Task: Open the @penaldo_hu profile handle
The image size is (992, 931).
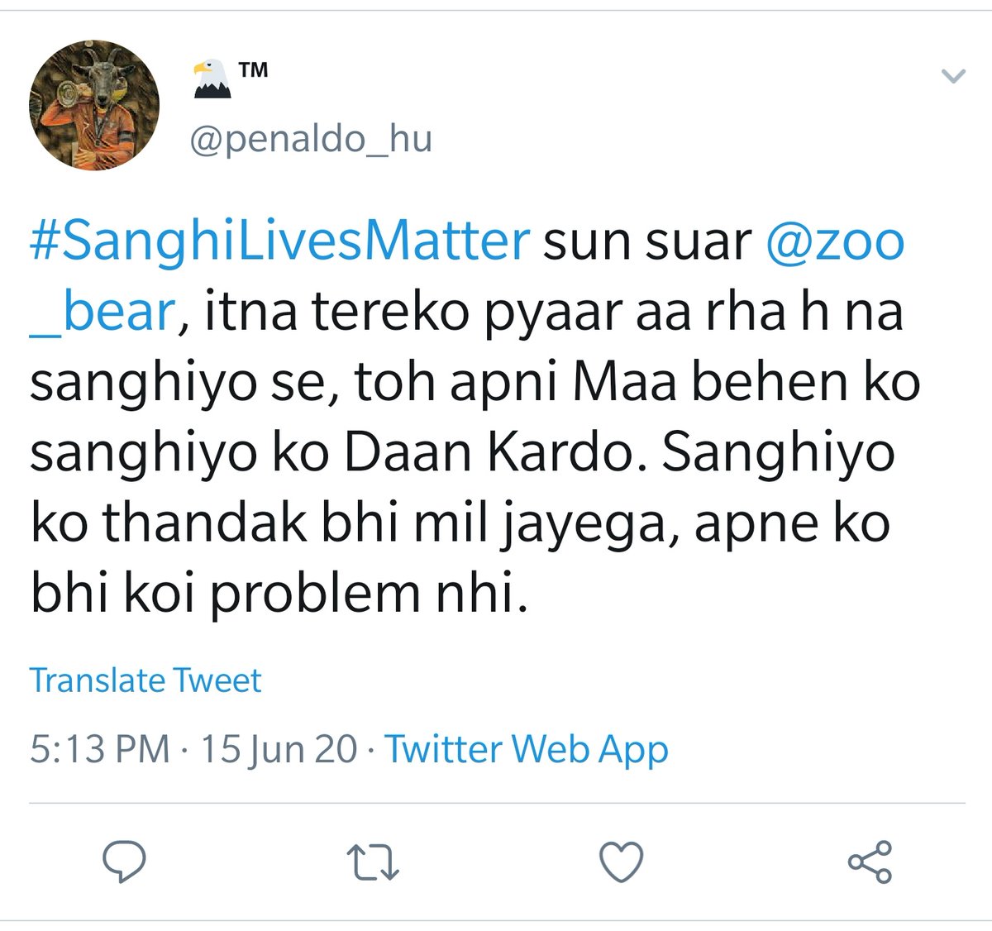Action: pyautogui.click(x=311, y=139)
